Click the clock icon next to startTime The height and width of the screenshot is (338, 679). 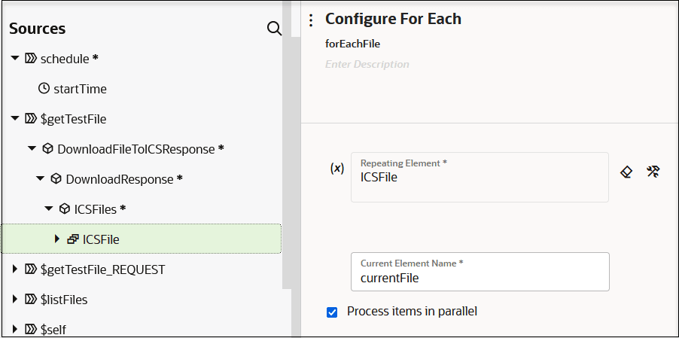pos(44,89)
